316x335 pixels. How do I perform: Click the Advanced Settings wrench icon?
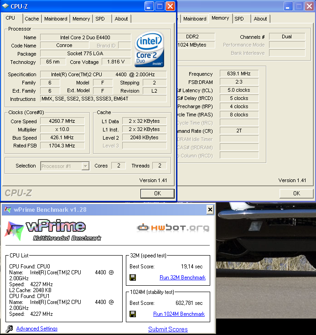point(9,329)
